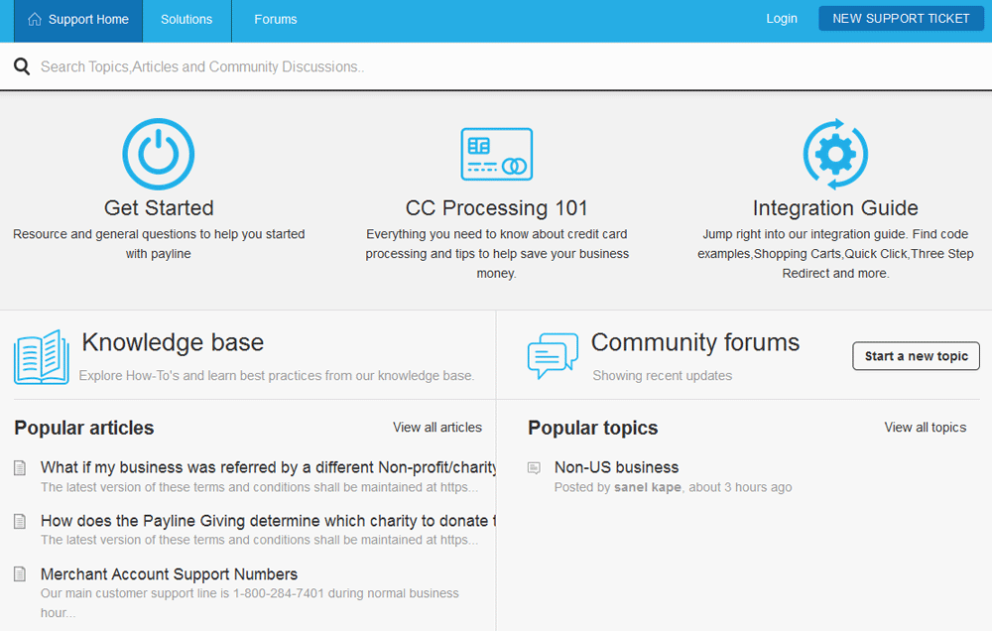Viewport: 992px width, 631px height.
Task: Click 'Everything you need to know about credit card' text
Action: [497, 254]
